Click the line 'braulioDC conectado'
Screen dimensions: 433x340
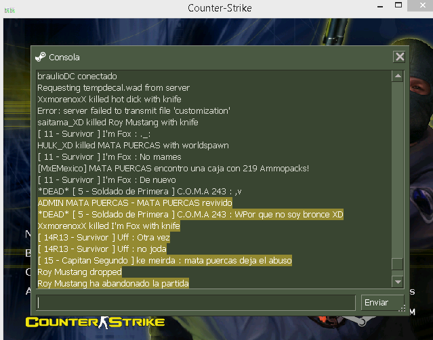77,76
